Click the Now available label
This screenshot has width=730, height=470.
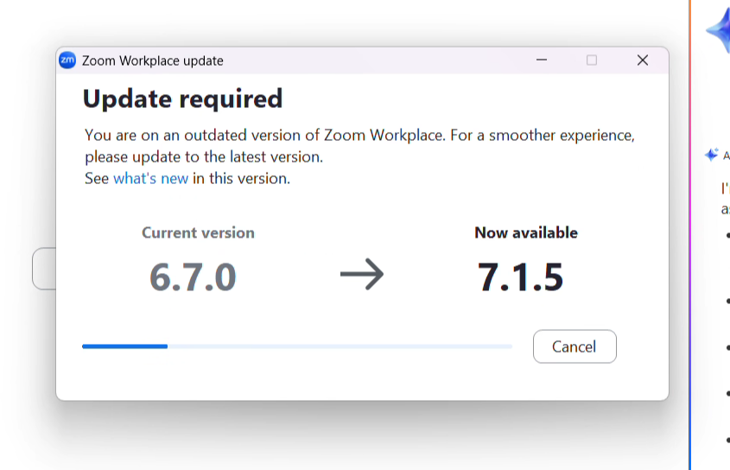click(x=526, y=232)
